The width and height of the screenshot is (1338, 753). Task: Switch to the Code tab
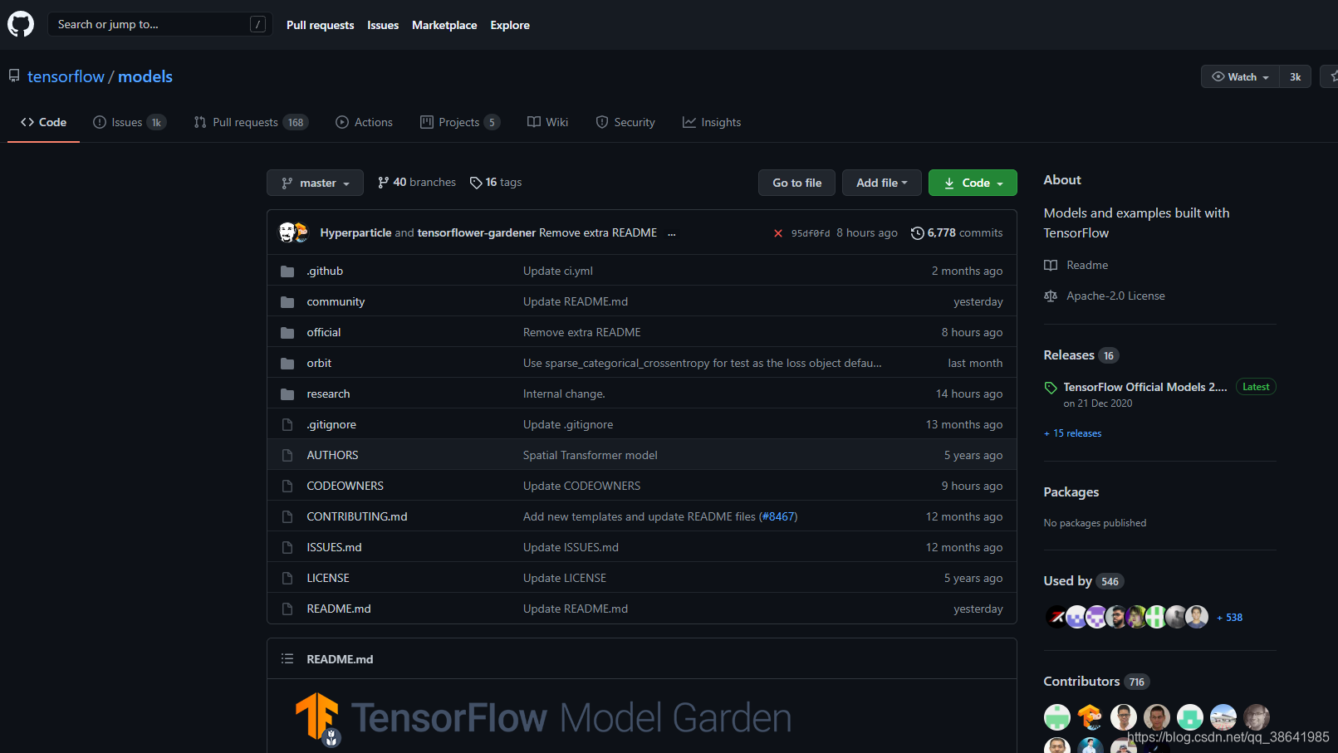coord(43,122)
